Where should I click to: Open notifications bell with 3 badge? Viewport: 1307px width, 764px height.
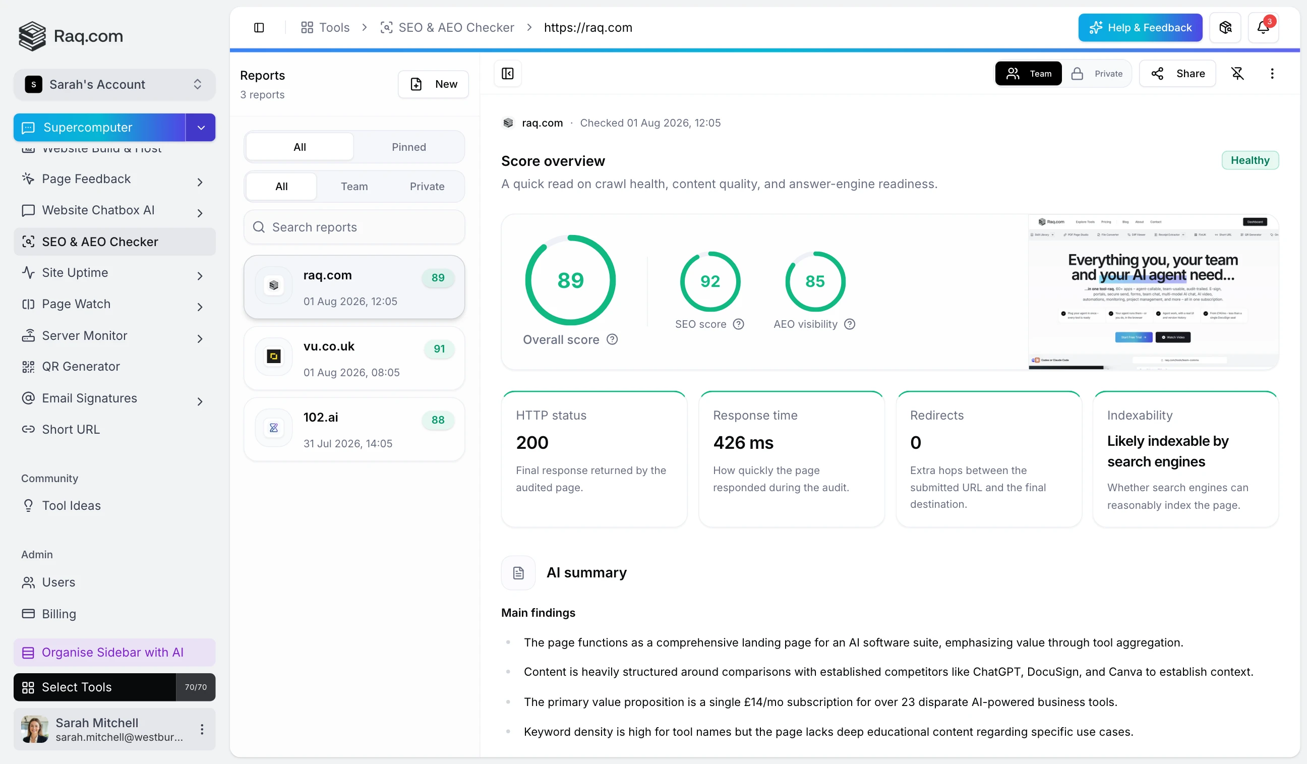click(1264, 28)
